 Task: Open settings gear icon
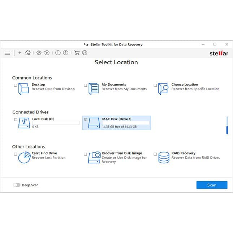coord(39,53)
